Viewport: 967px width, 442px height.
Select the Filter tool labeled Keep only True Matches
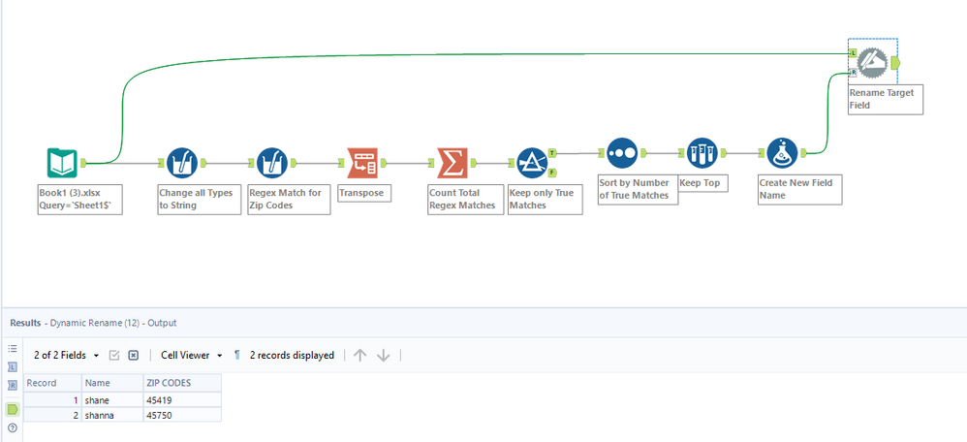532,163
